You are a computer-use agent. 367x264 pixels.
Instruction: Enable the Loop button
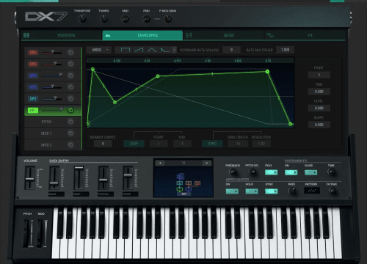(134, 144)
